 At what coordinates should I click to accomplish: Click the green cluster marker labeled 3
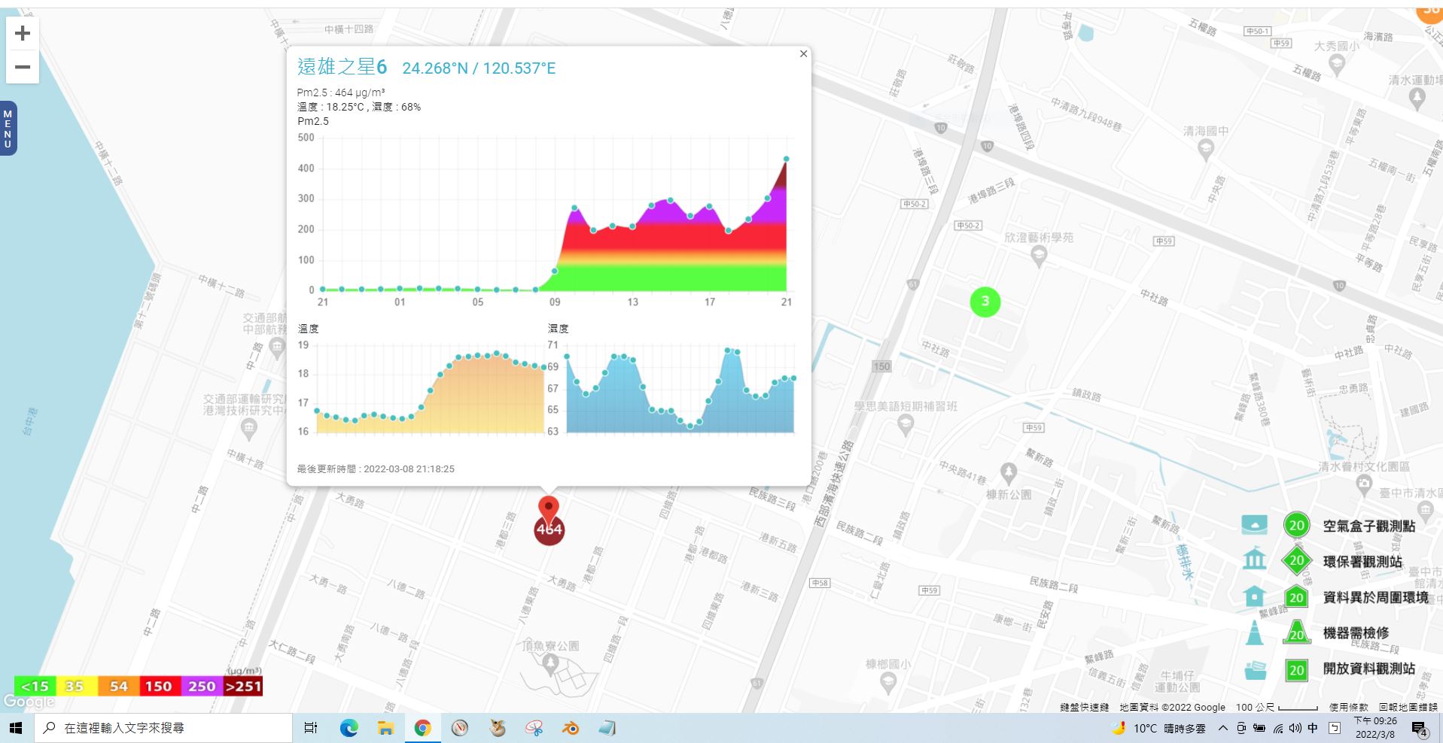coord(985,302)
